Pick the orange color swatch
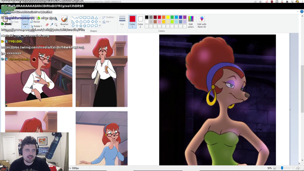304x171 pixels. tap(164, 17)
